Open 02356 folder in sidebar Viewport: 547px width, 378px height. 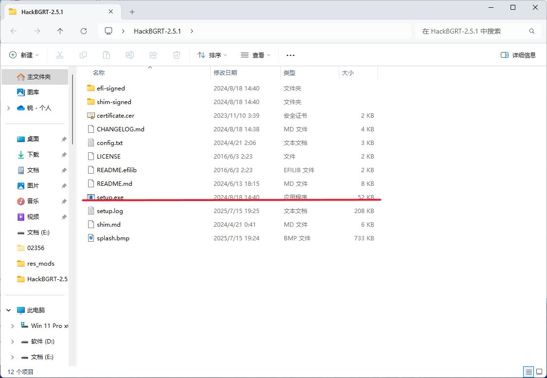[35, 248]
